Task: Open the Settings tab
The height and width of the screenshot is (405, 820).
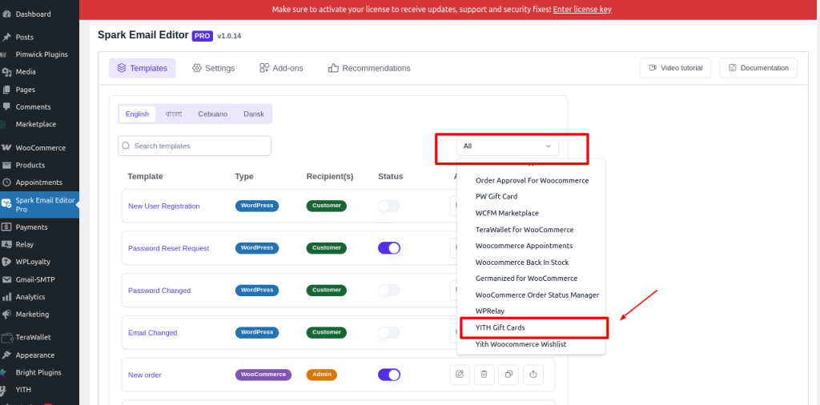Action: point(213,68)
